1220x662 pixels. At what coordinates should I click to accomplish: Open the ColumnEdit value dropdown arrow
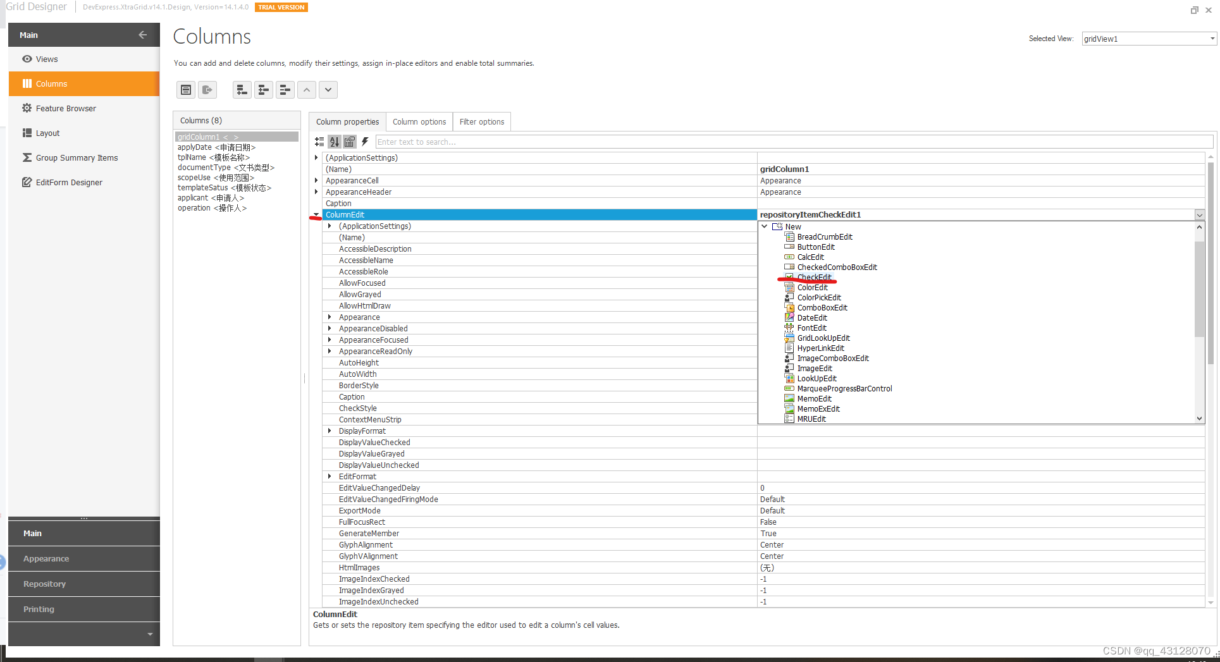(x=1199, y=215)
